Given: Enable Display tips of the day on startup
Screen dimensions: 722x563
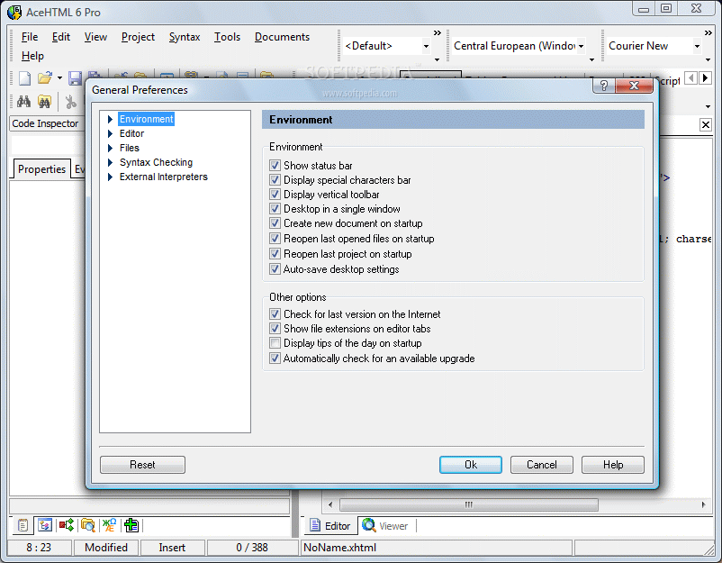Looking at the screenshot, I should click(275, 343).
